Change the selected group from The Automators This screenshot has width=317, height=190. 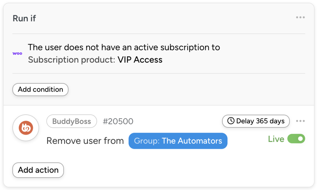coord(178,141)
